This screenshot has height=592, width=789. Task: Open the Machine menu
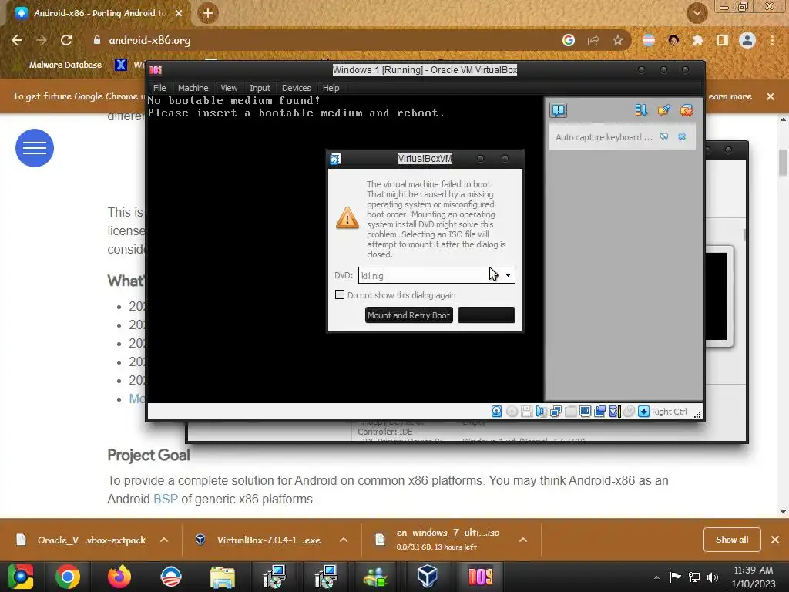193,88
